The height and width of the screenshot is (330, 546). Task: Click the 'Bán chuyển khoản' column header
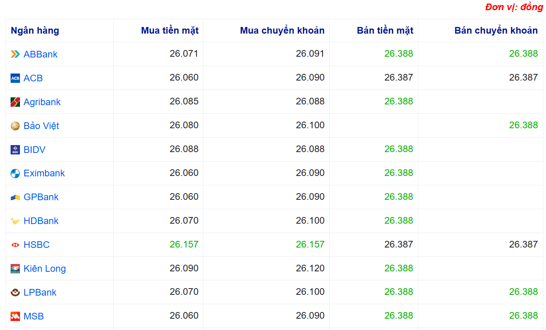tap(496, 30)
